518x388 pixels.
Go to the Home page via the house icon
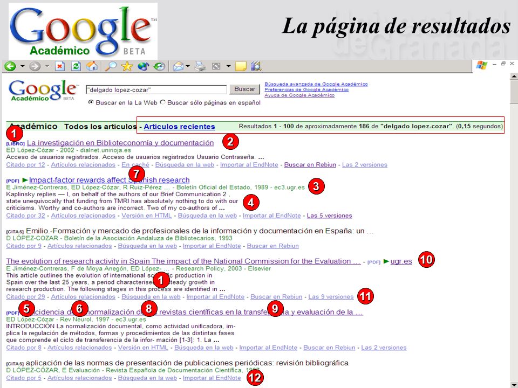[92, 66]
